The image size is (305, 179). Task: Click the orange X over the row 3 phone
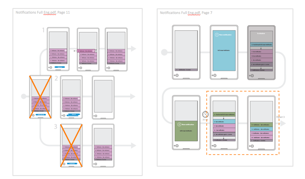coord(71,146)
